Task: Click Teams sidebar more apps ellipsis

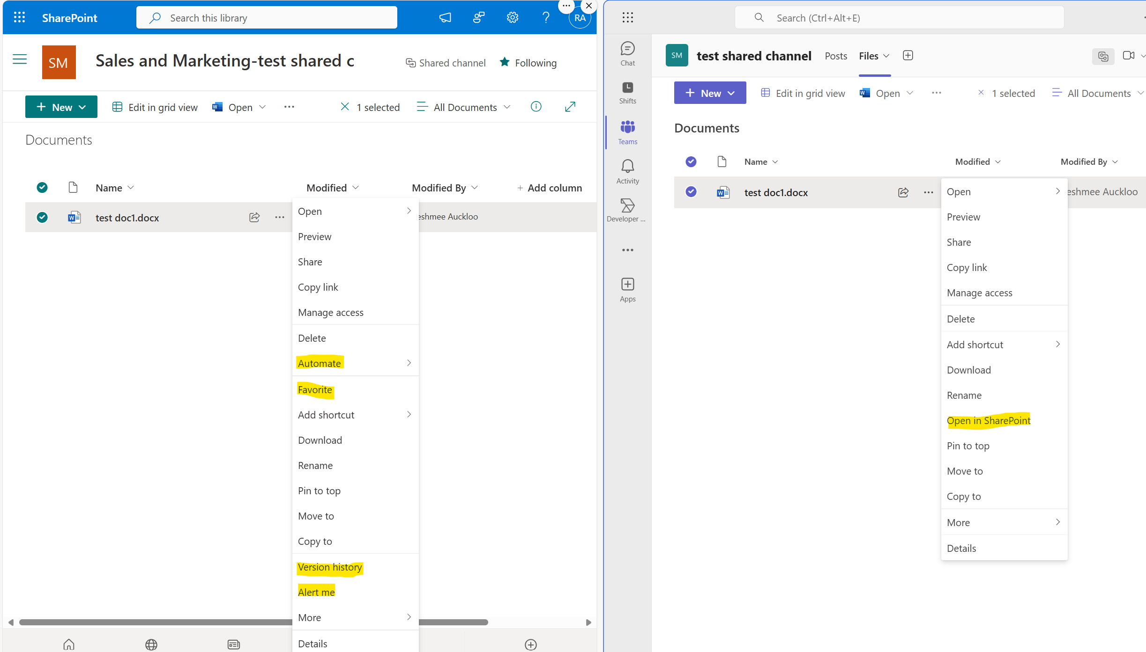Action: 627,250
